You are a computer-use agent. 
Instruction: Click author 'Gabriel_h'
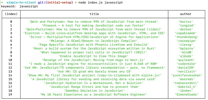(x=186, y=87)
